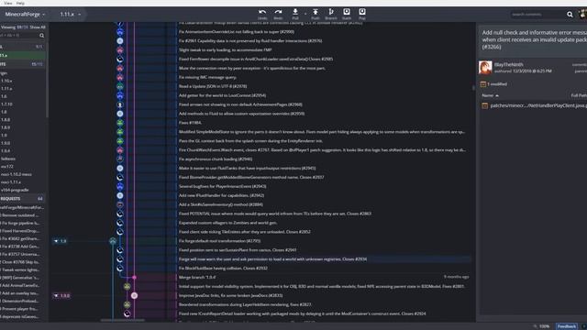The image size is (587, 330).
Task: Click the 100% zoom indicator
Action: point(544,326)
